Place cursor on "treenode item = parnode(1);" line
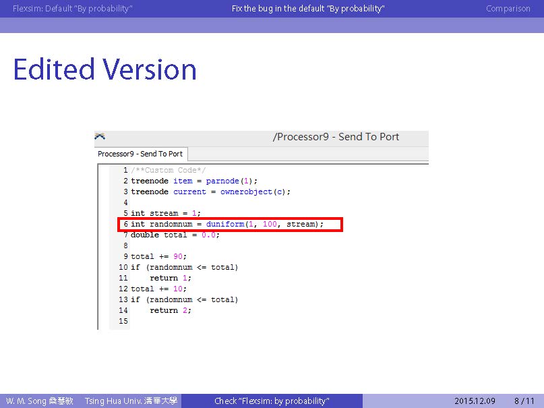The height and width of the screenshot is (408, 544). (194, 181)
